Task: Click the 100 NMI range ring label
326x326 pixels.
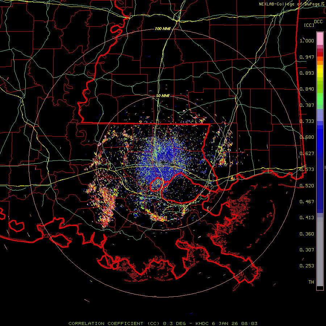Action: pyautogui.click(x=163, y=29)
